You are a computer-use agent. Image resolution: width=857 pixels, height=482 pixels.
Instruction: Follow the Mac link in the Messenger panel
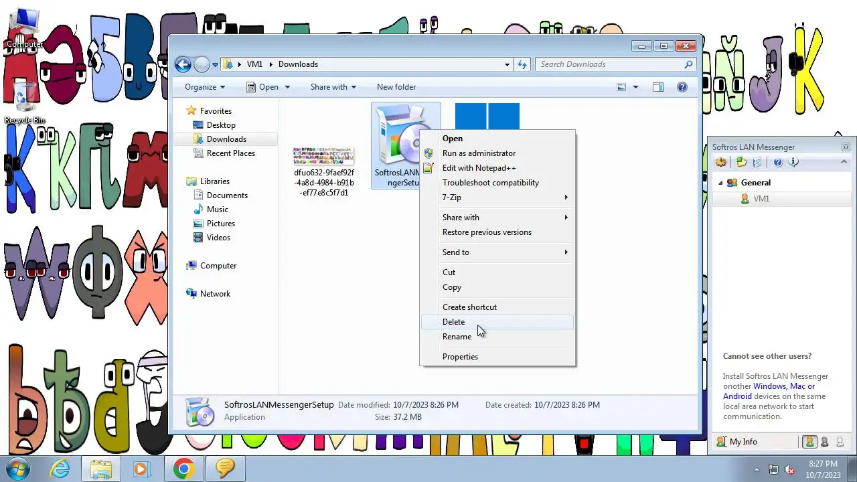pyautogui.click(x=797, y=386)
